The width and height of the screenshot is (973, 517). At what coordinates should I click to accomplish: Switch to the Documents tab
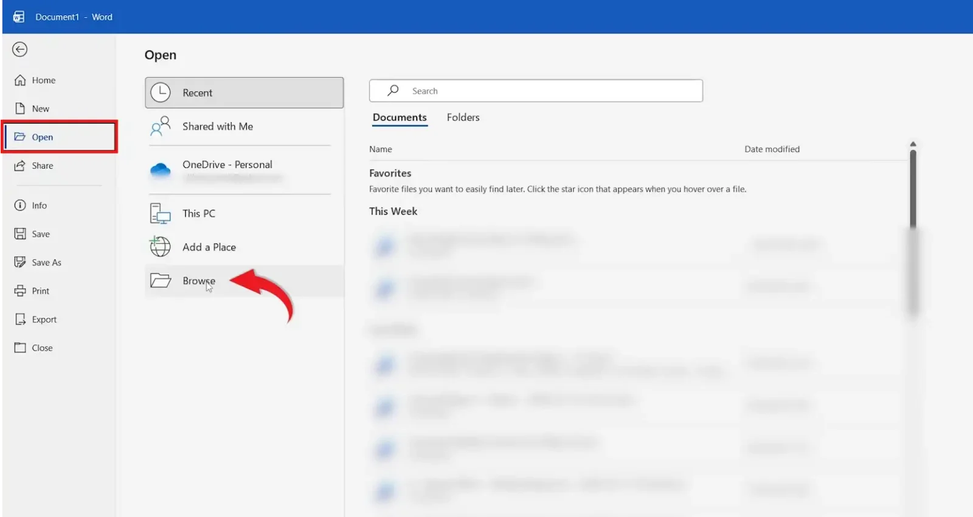pos(400,117)
